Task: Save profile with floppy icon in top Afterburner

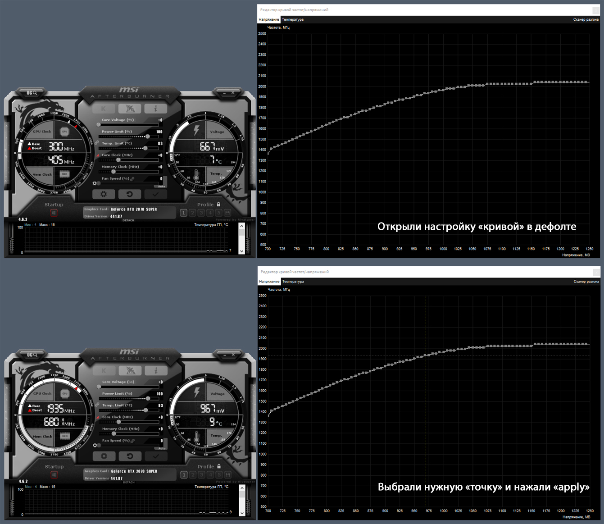Action: tap(227, 213)
